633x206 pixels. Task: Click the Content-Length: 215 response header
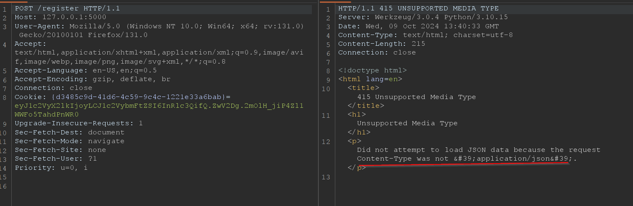[x=382, y=44]
